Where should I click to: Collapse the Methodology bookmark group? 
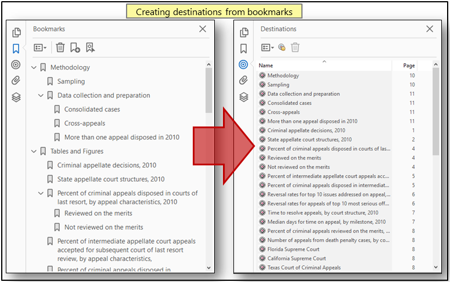click(x=34, y=68)
